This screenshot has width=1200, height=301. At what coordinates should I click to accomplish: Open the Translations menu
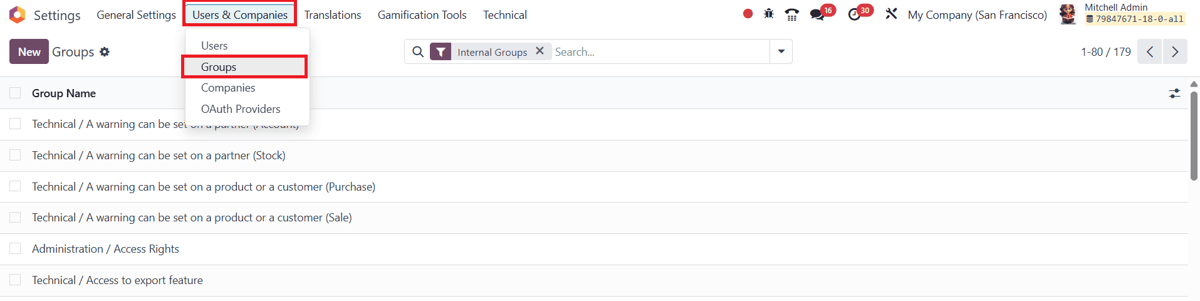click(333, 14)
